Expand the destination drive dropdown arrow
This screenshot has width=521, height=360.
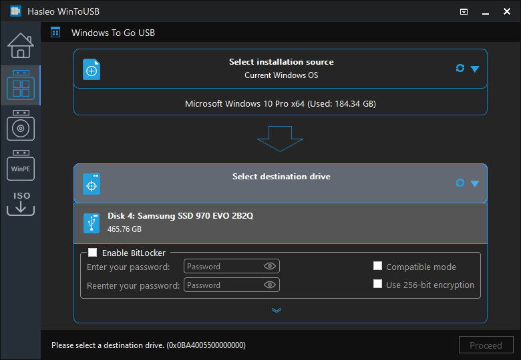coord(475,183)
